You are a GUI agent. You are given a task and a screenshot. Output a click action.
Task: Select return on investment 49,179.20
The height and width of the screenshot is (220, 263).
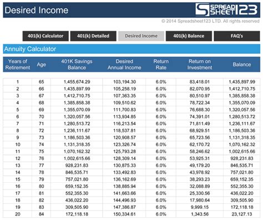200,165
